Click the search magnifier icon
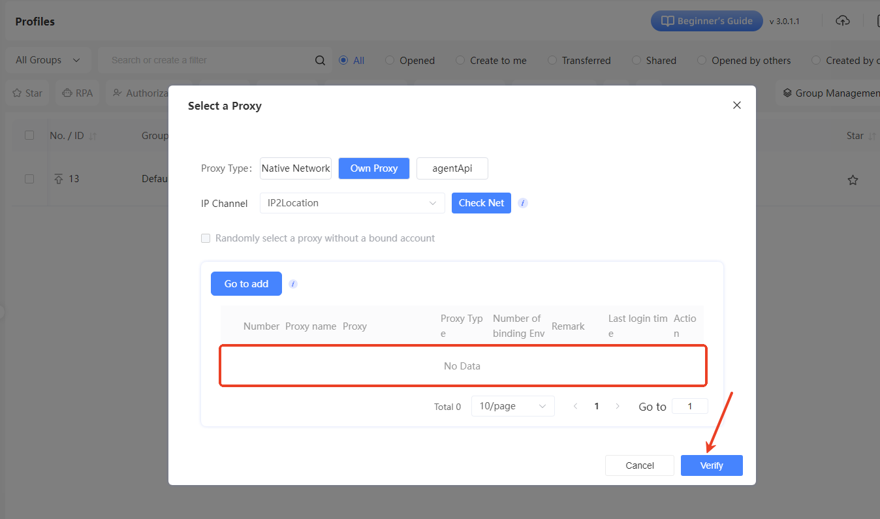880x519 pixels. (320, 60)
